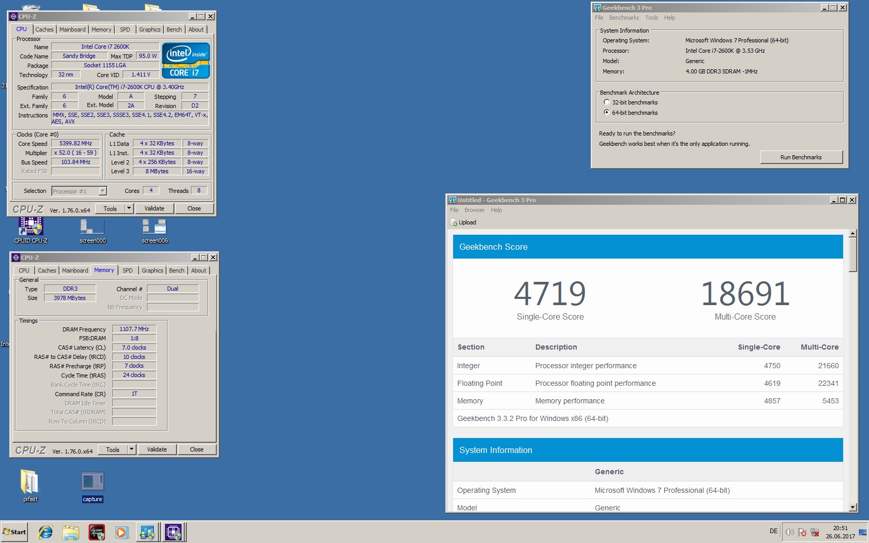Click the DRAM Frequency 1107.7 MHz field
Screen dimensions: 869x543
point(134,329)
